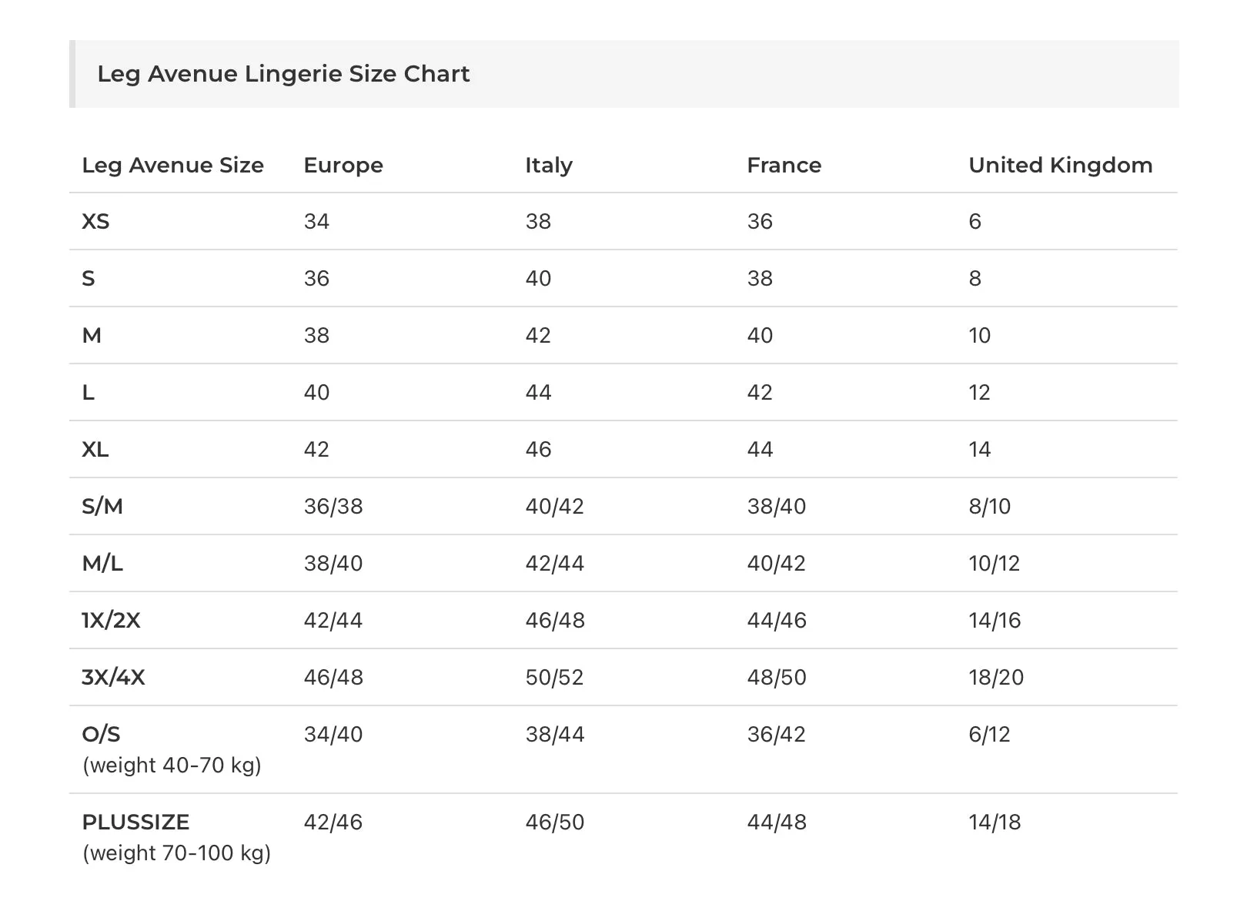Click France value 40/42 in M/L row

coord(777,564)
